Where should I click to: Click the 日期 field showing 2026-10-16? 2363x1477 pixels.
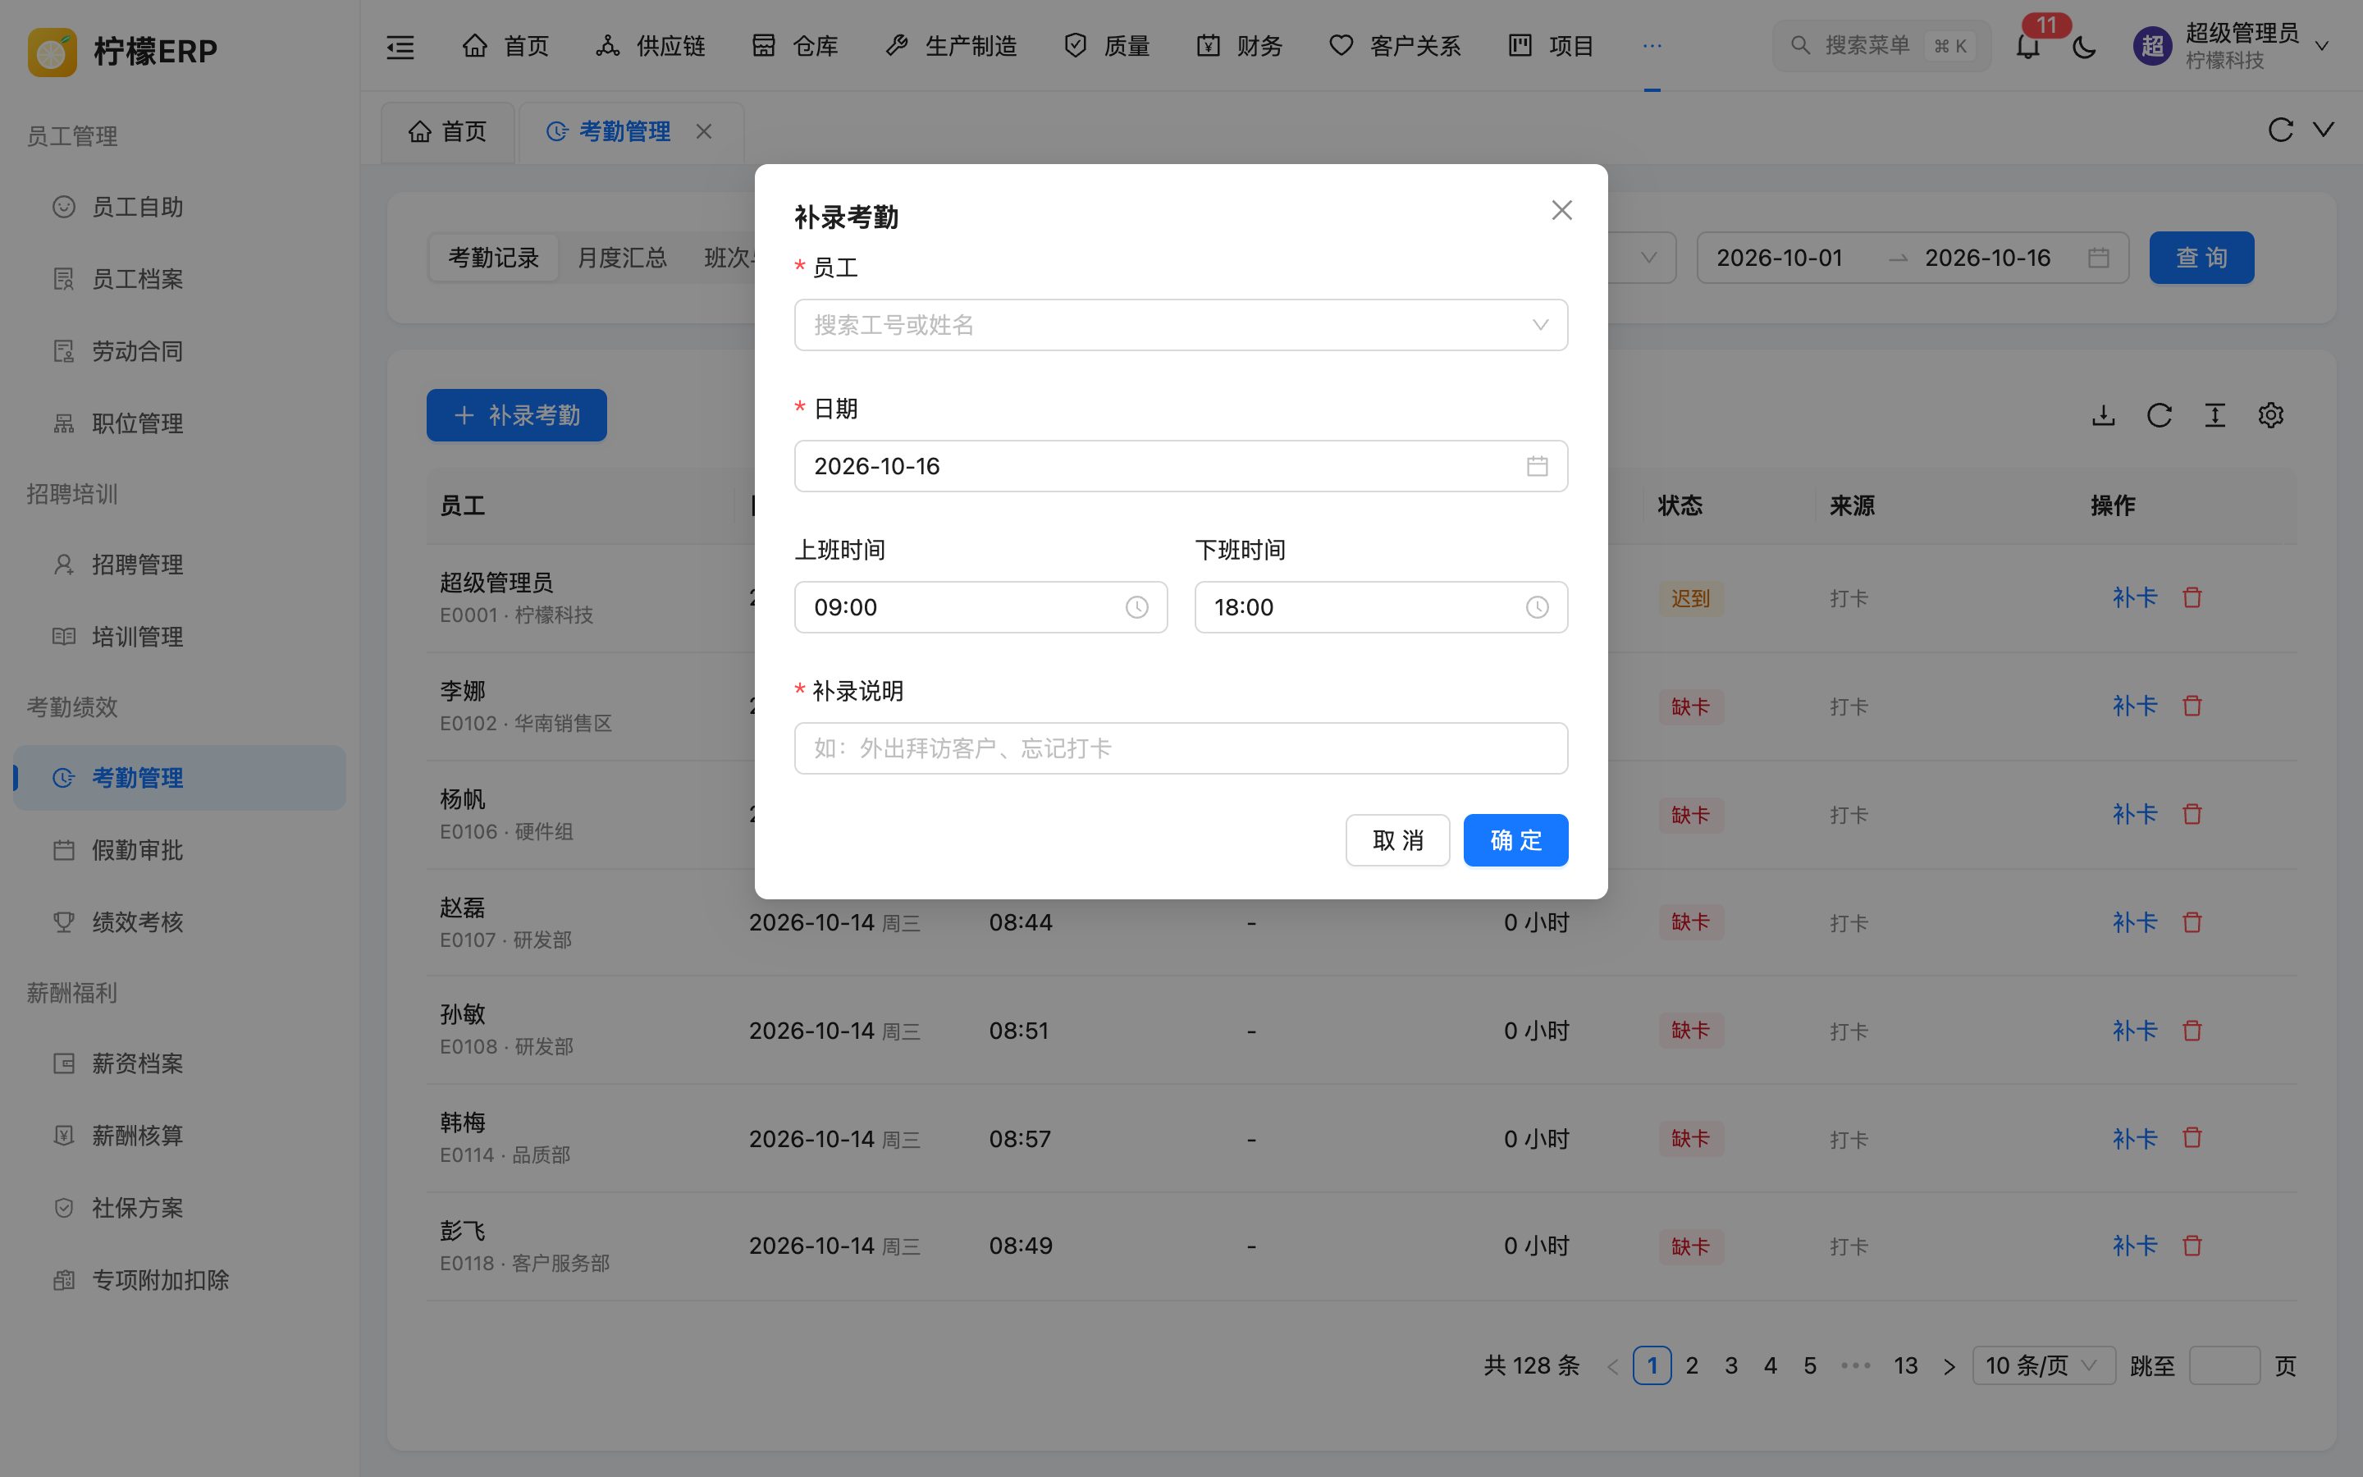click(x=1181, y=466)
